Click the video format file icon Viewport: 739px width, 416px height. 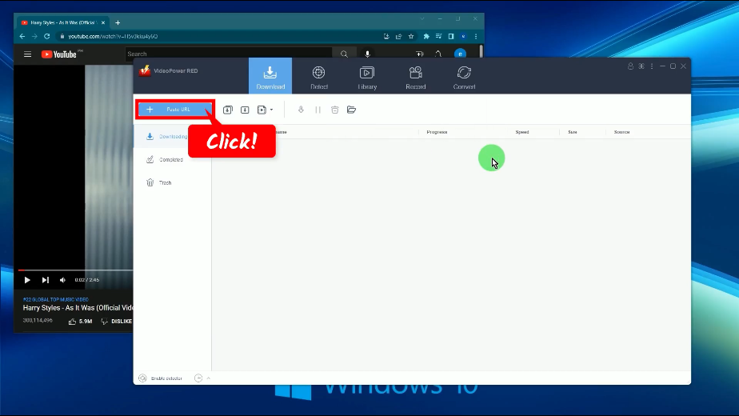click(x=262, y=110)
